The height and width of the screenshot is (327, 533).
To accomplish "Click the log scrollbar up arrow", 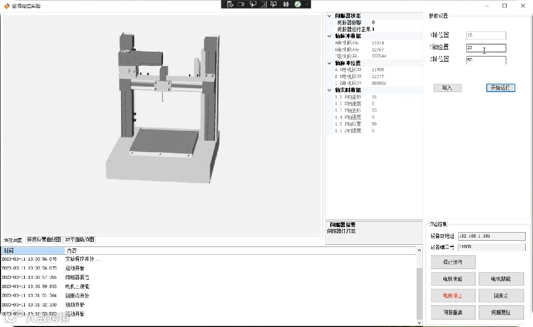I will pyautogui.click(x=419, y=250).
